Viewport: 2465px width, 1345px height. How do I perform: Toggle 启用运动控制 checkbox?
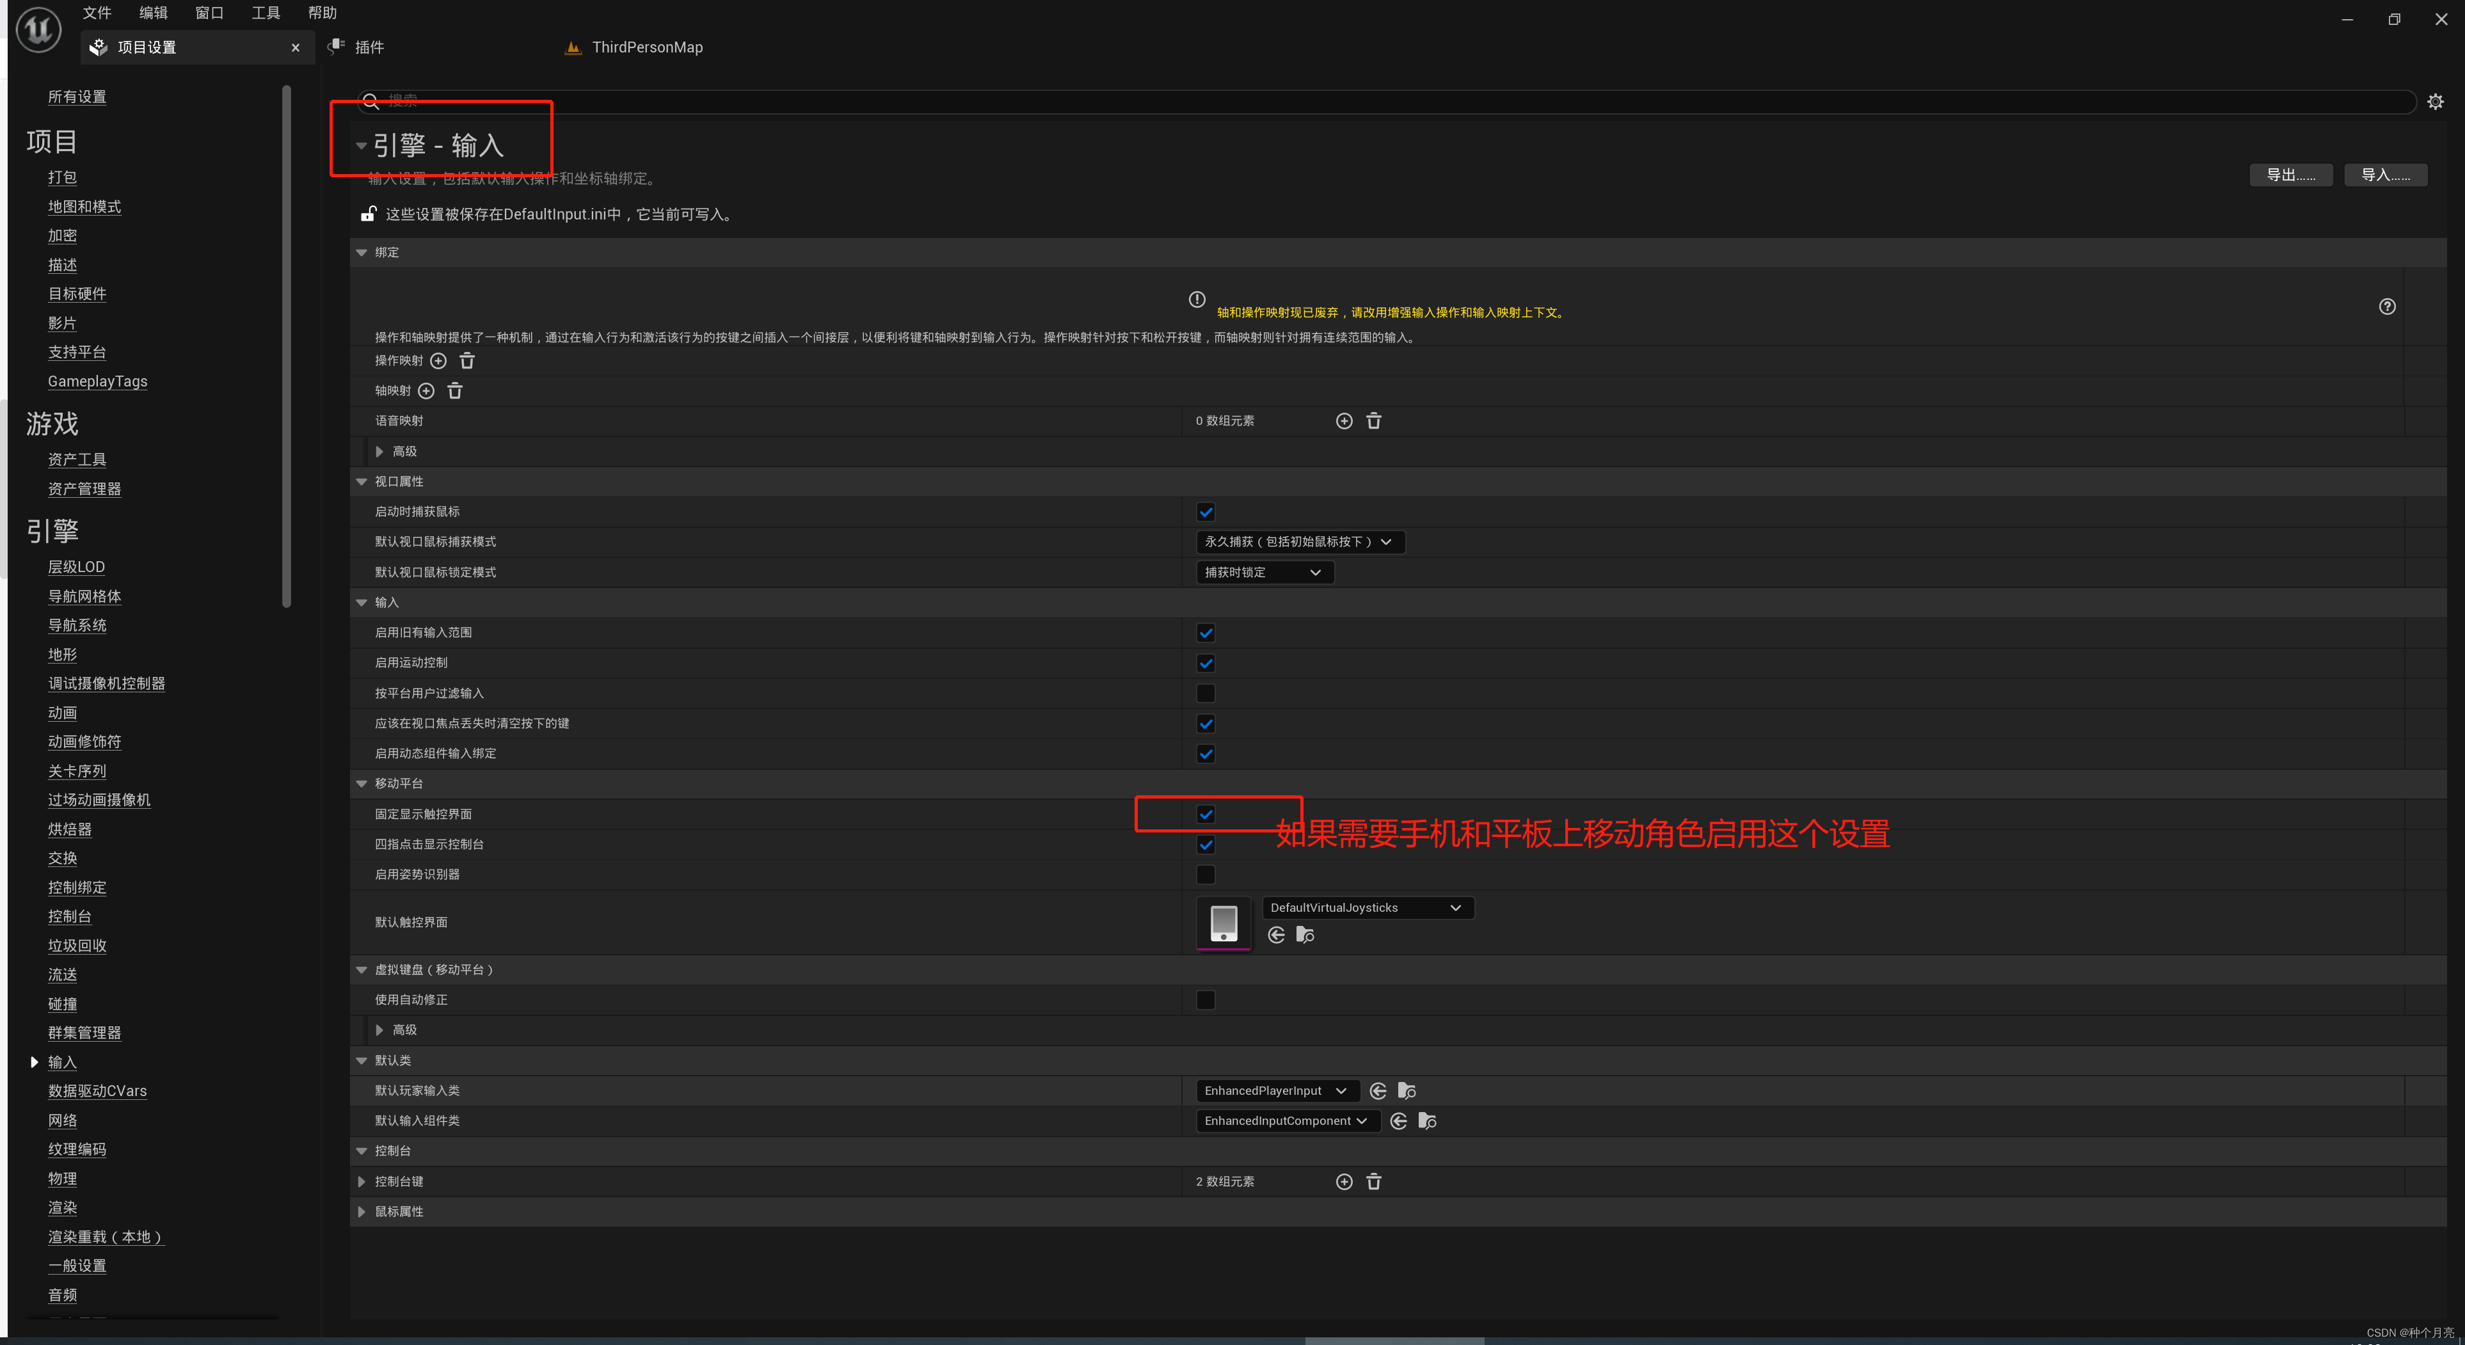pyautogui.click(x=1206, y=663)
